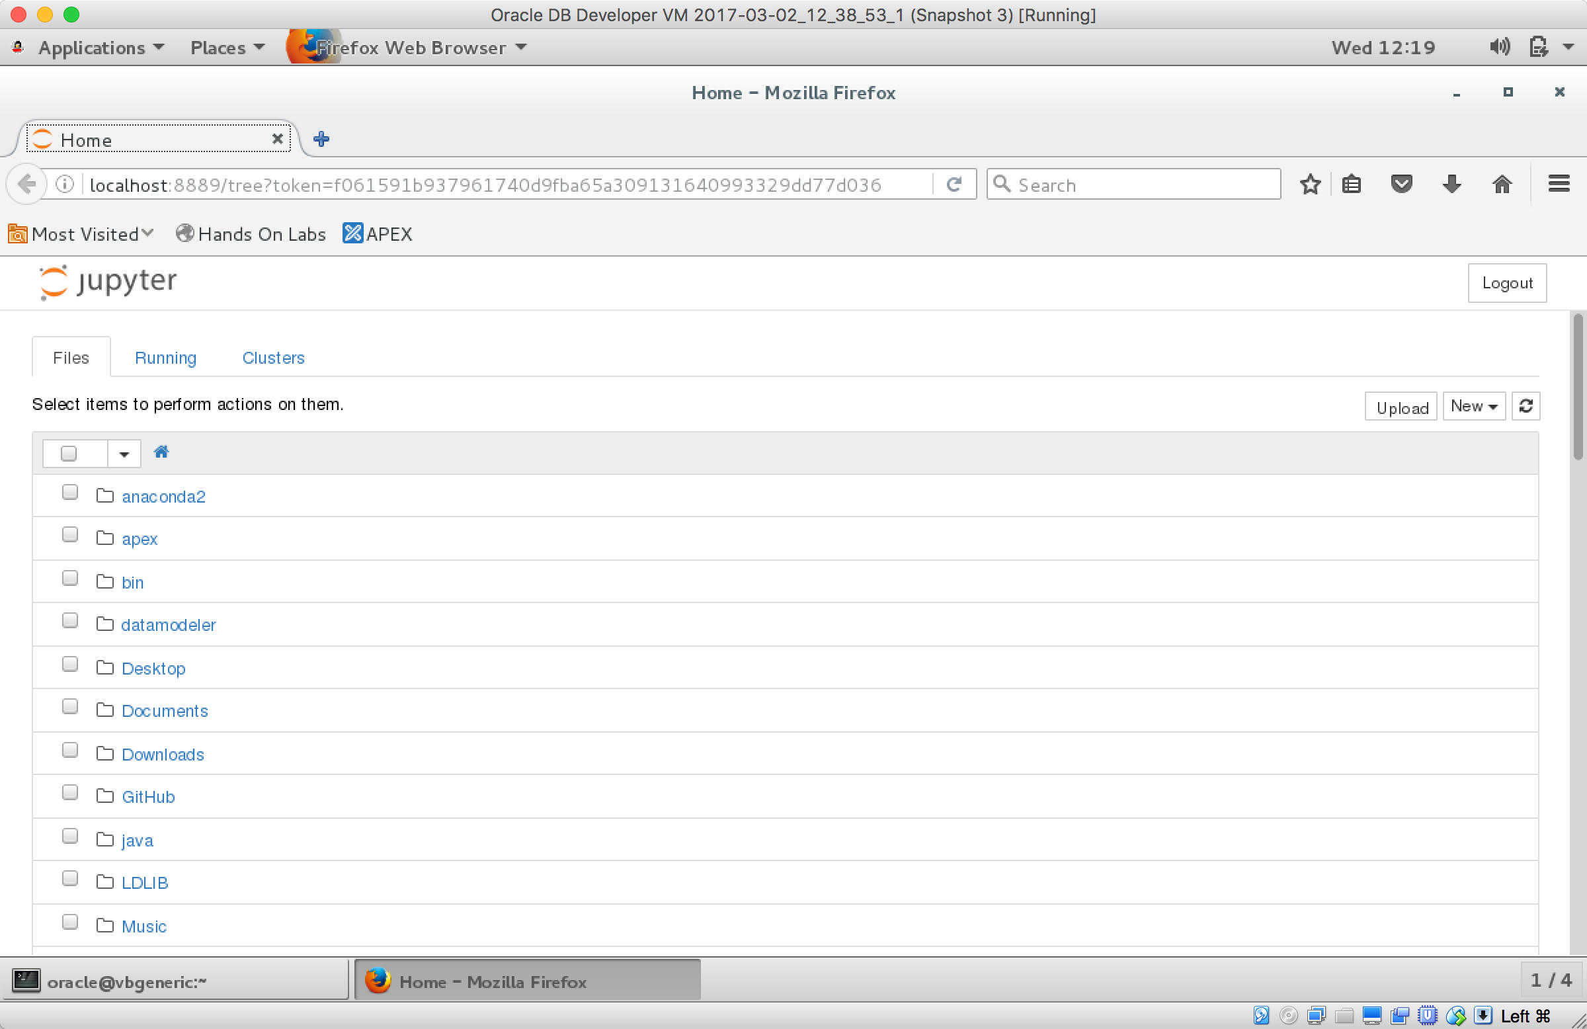
Task: Open the Clusters tab
Action: 273,358
